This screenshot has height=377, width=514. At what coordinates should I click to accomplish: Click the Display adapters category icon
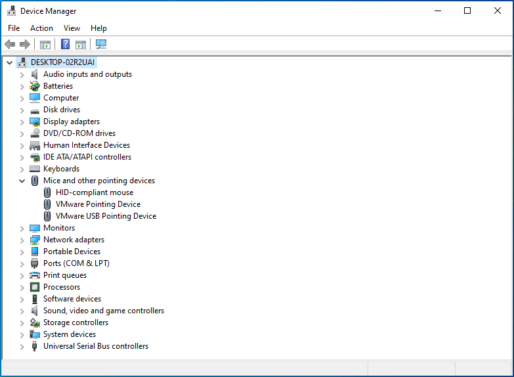tap(34, 122)
